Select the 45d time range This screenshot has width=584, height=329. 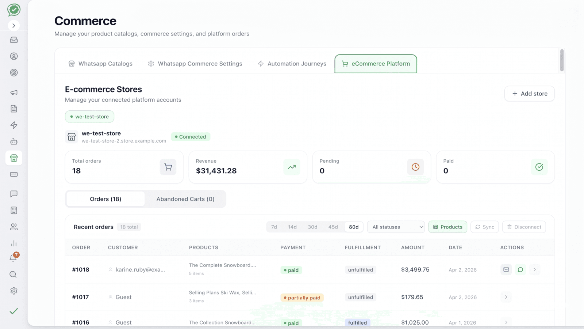coord(333,227)
